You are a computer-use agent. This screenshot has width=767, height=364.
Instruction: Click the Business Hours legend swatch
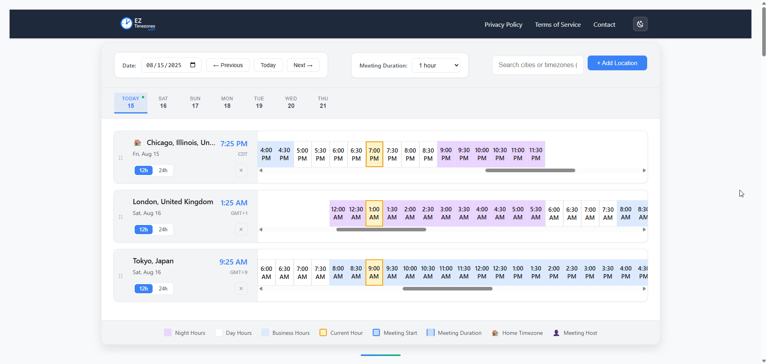(x=265, y=332)
